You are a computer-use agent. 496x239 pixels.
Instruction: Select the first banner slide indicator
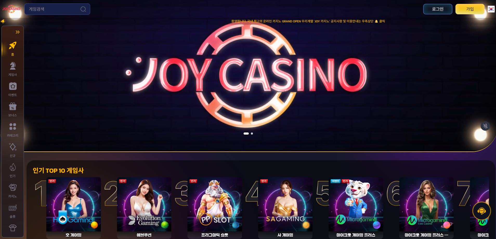click(x=246, y=134)
